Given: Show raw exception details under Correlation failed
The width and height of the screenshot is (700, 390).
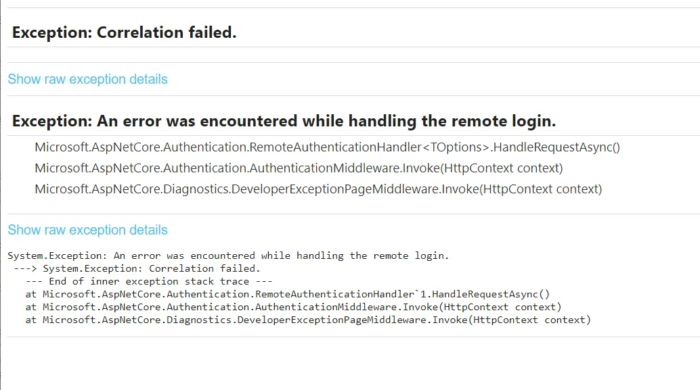Looking at the screenshot, I should [x=87, y=79].
